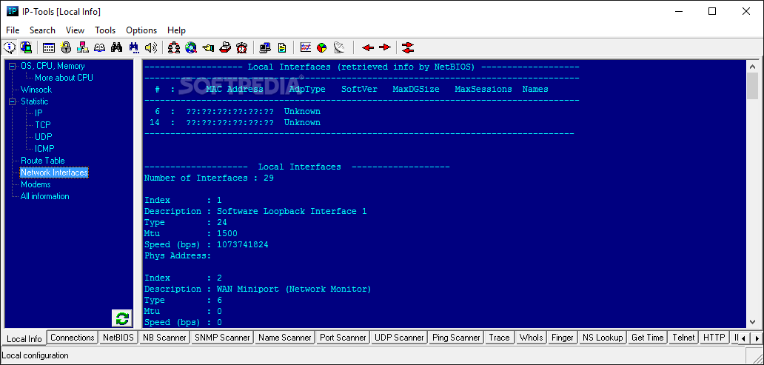Click the red opposing double-arrows toolbar icon
764x365 pixels.
409,47
